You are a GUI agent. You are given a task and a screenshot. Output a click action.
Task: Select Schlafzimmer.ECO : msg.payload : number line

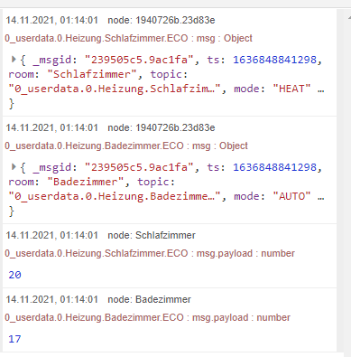150,253
